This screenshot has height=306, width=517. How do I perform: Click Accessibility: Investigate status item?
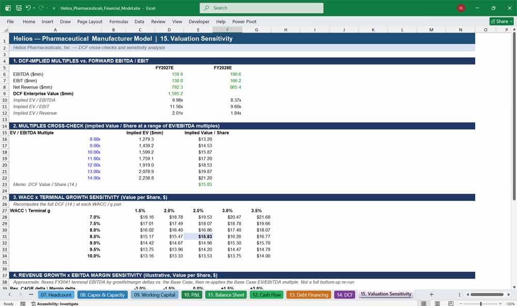(55, 304)
